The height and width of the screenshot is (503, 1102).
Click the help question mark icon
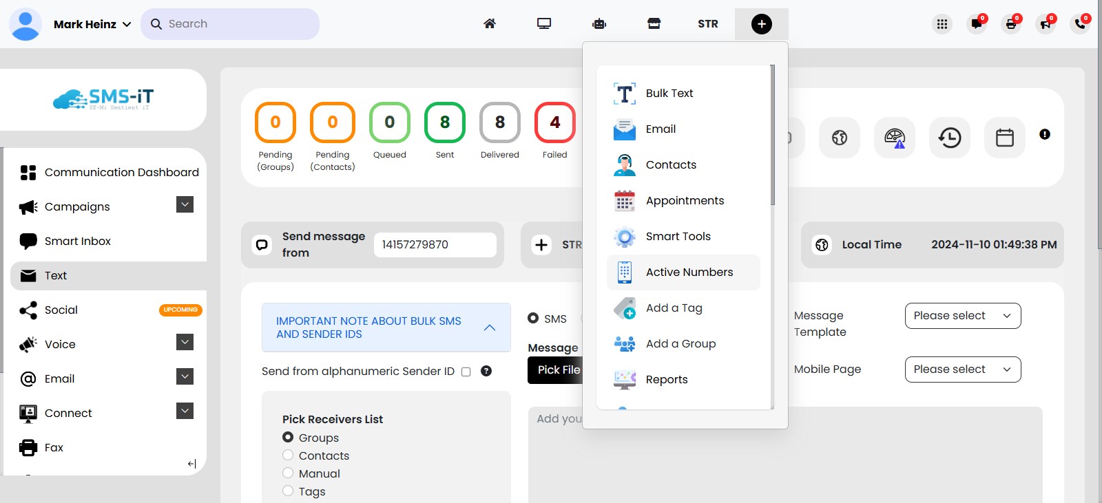(x=486, y=371)
